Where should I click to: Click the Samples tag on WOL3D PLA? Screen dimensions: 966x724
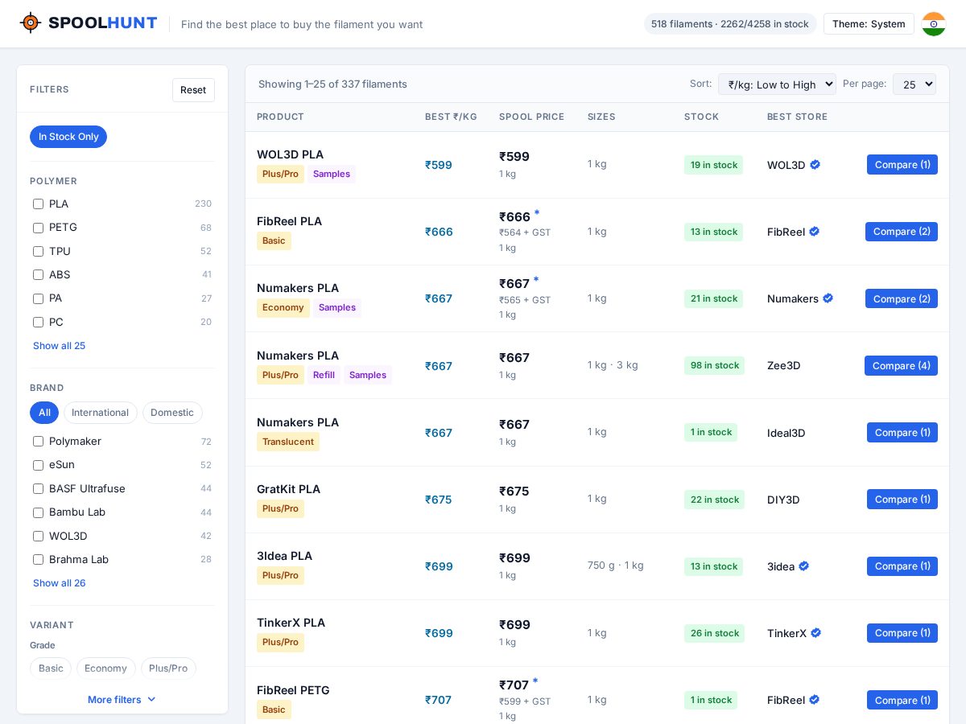332,174
